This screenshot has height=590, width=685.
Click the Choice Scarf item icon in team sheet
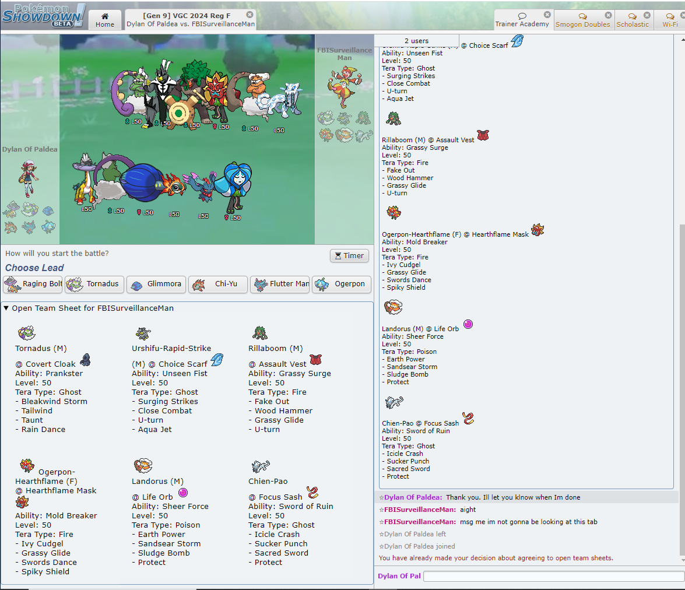(217, 360)
